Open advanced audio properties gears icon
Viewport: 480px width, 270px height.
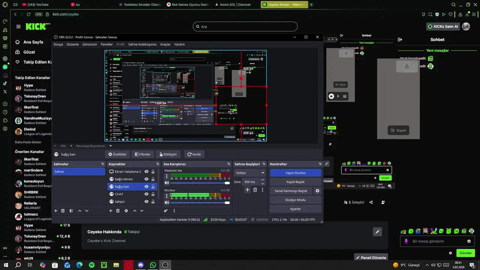coord(166,211)
